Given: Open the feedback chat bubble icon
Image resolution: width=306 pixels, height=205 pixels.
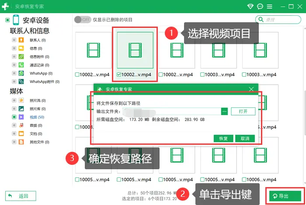Looking at the screenshot, I should coord(260,7).
